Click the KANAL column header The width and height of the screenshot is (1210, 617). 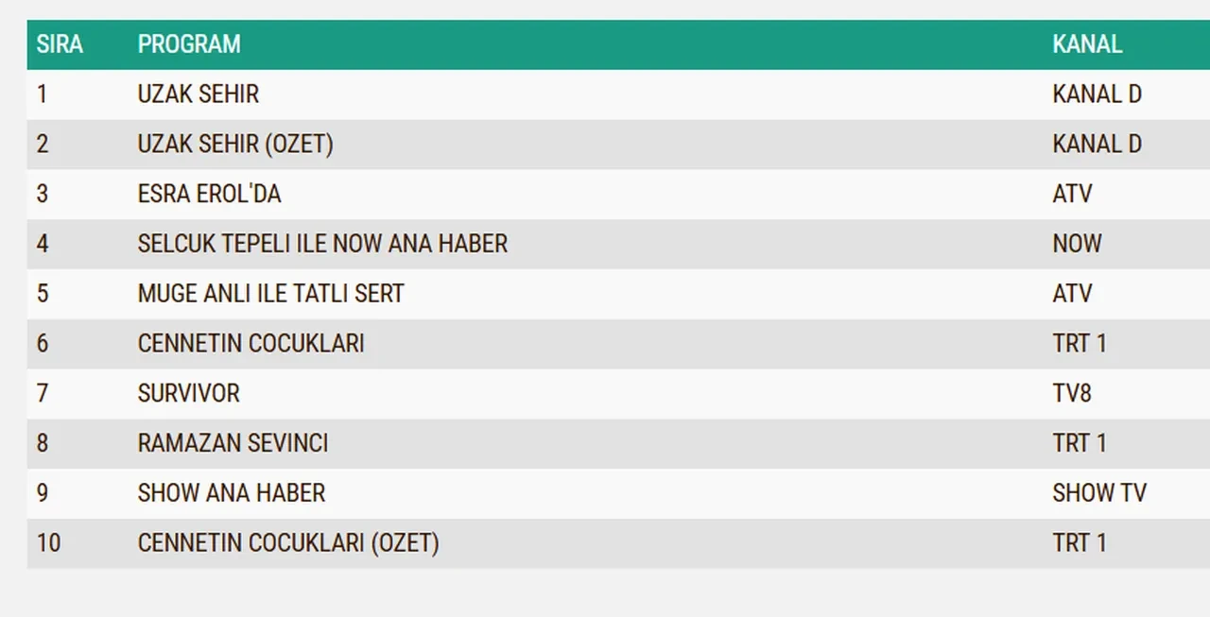point(1087,44)
